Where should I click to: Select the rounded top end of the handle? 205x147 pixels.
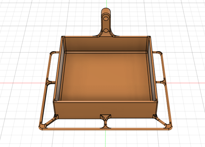coord(106,11)
